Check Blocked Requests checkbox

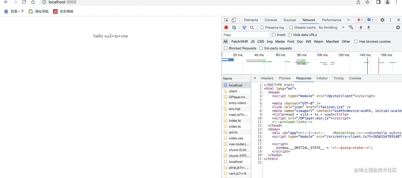(226, 48)
